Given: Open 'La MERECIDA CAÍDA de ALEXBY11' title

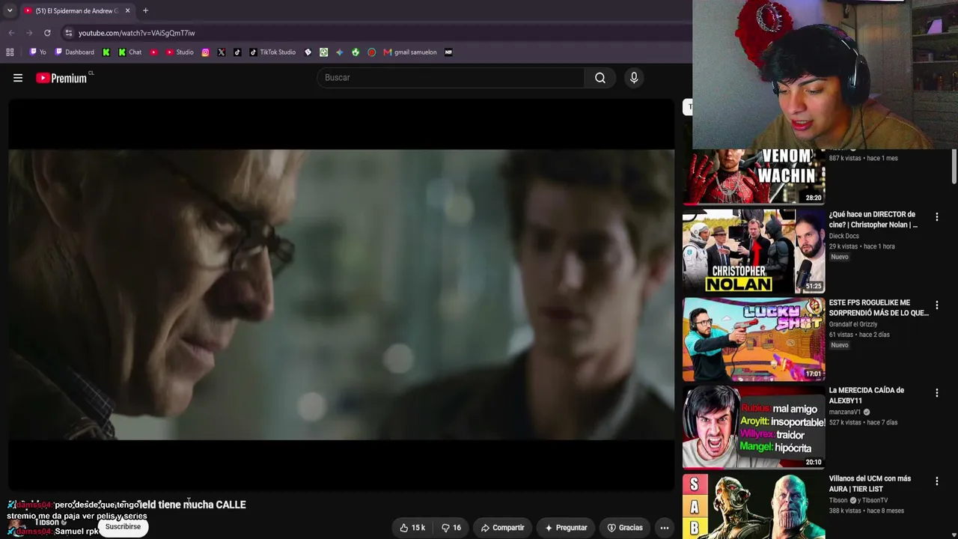Looking at the screenshot, I should 867,395.
